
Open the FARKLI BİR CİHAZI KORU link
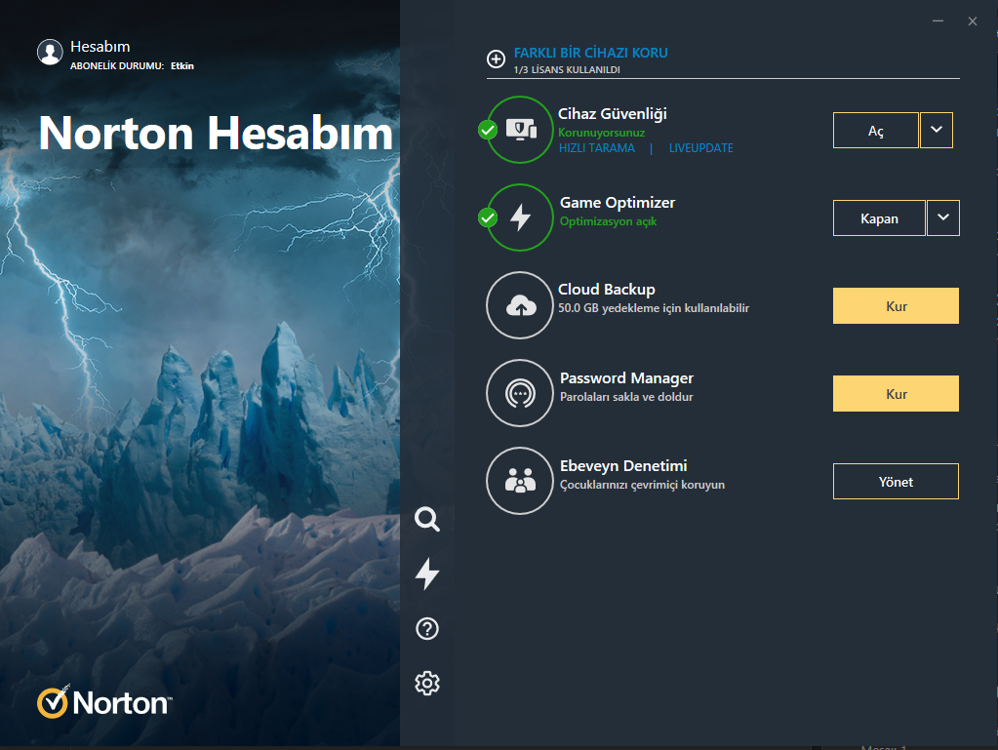pos(590,53)
